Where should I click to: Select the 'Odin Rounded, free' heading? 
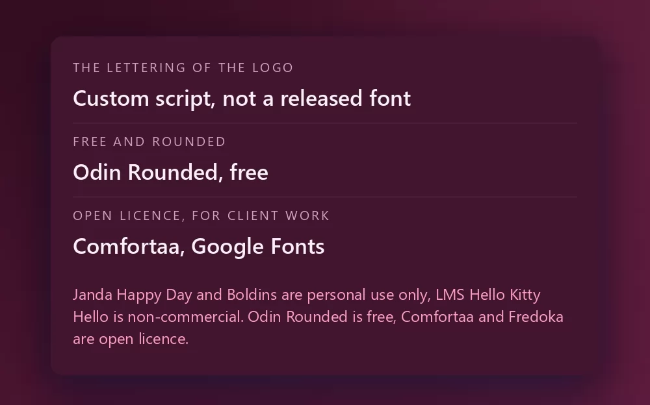pyautogui.click(x=170, y=172)
